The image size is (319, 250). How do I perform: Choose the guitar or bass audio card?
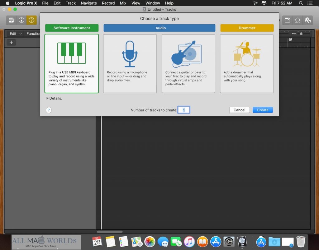click(x=188, y=64)
